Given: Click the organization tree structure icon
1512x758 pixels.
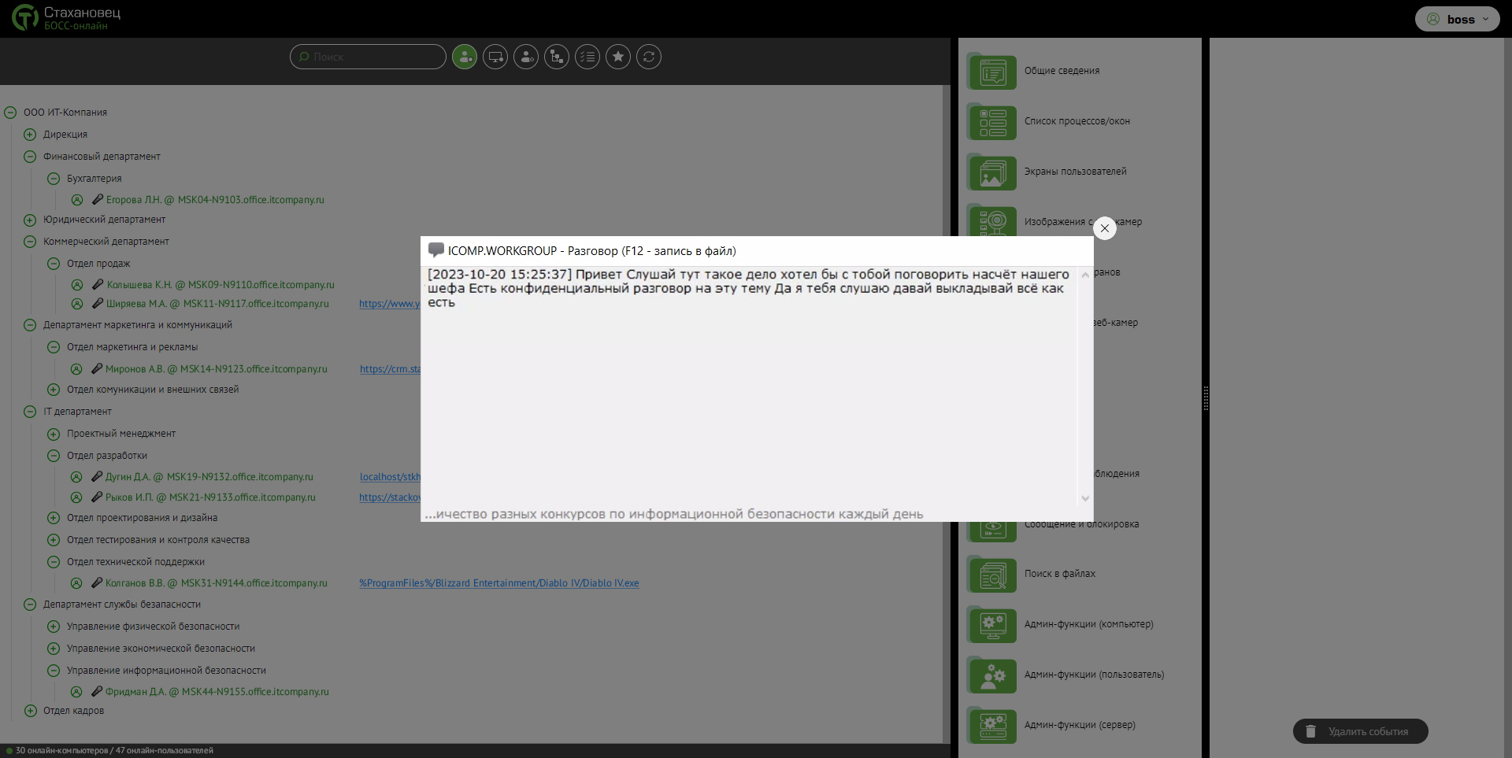Looking at the screenshot, I should point(557,57).
